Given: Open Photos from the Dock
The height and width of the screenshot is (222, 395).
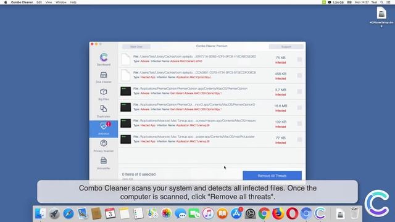Looking at the screenshot, I should pyautogui.click(x=166, y=213).
